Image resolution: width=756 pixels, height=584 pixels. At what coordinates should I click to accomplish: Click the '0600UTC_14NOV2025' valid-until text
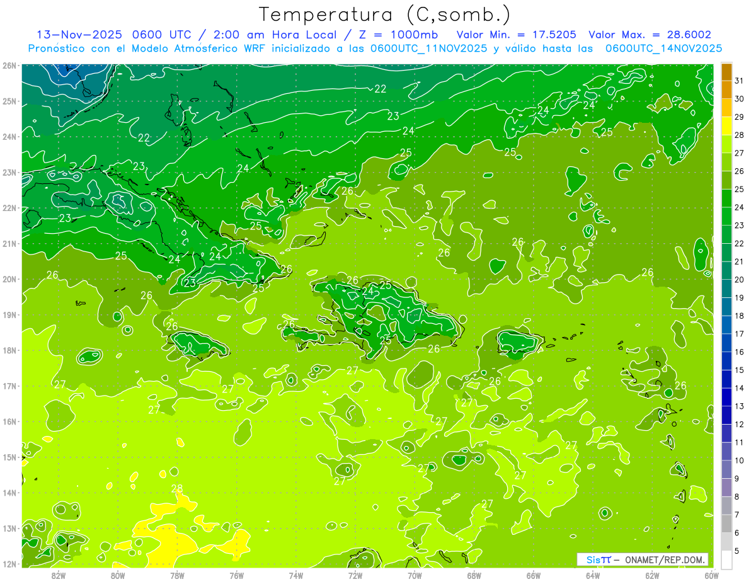pos(663,49)
